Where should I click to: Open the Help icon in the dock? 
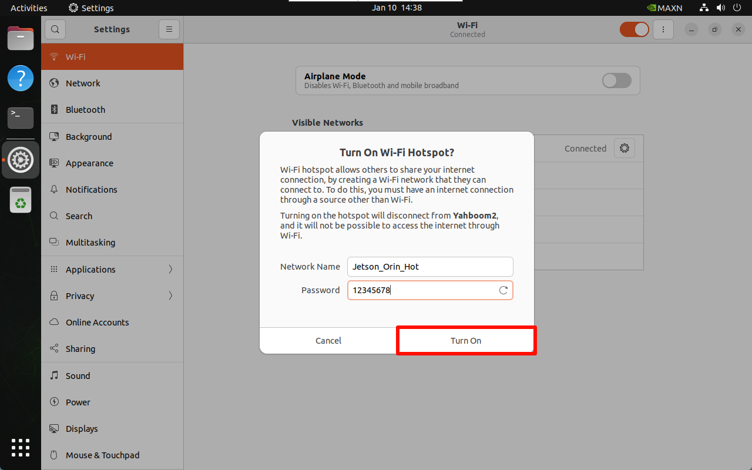point(21,78)
